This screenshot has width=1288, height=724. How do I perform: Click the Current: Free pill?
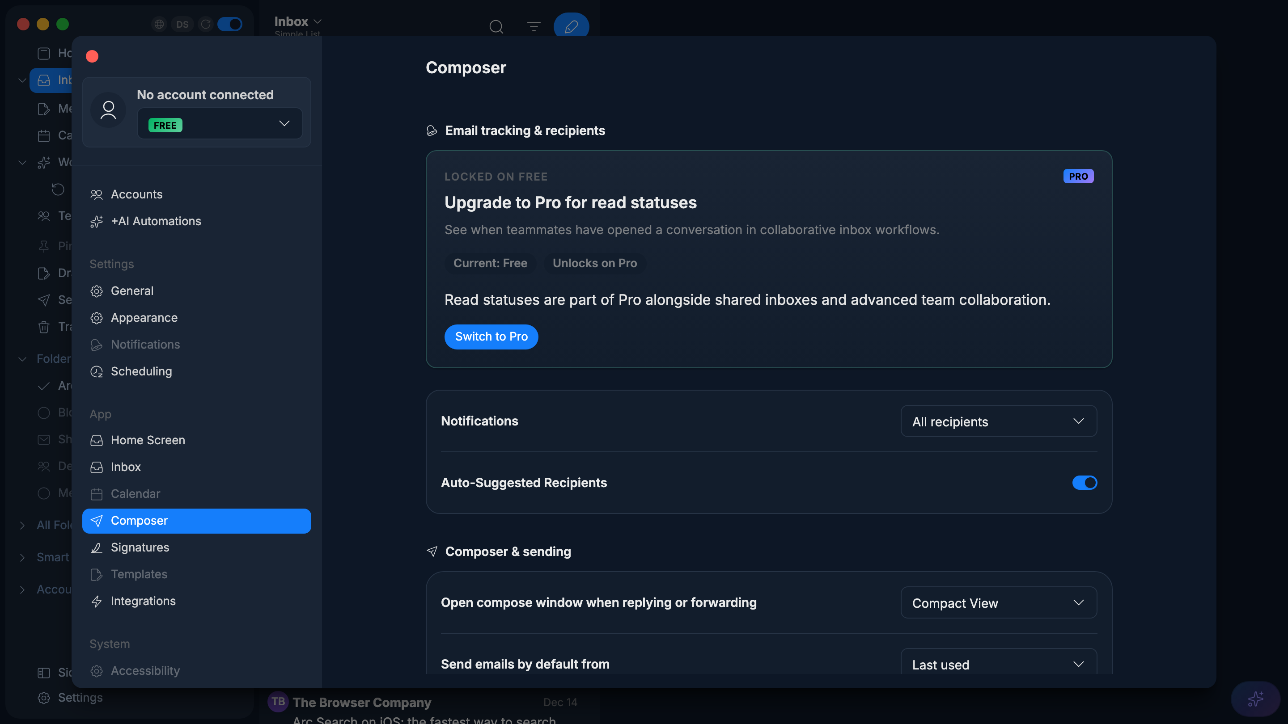coord(490,263)
